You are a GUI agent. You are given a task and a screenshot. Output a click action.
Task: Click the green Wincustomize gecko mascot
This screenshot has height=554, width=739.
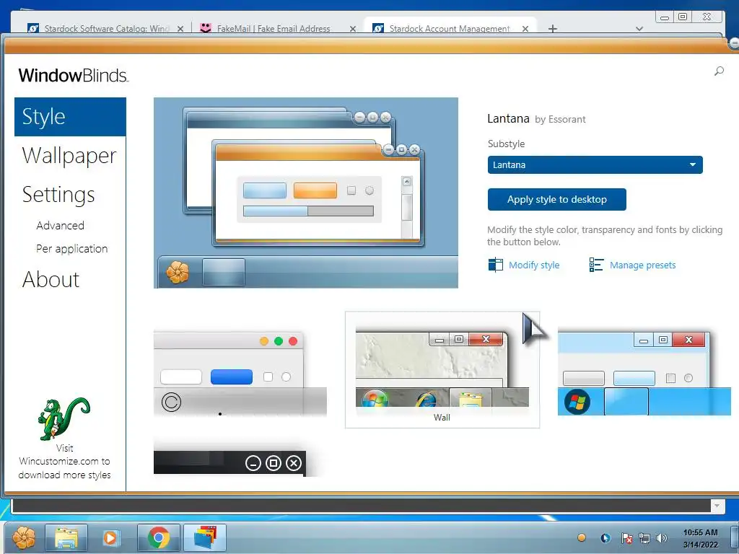tap(64, 418)
